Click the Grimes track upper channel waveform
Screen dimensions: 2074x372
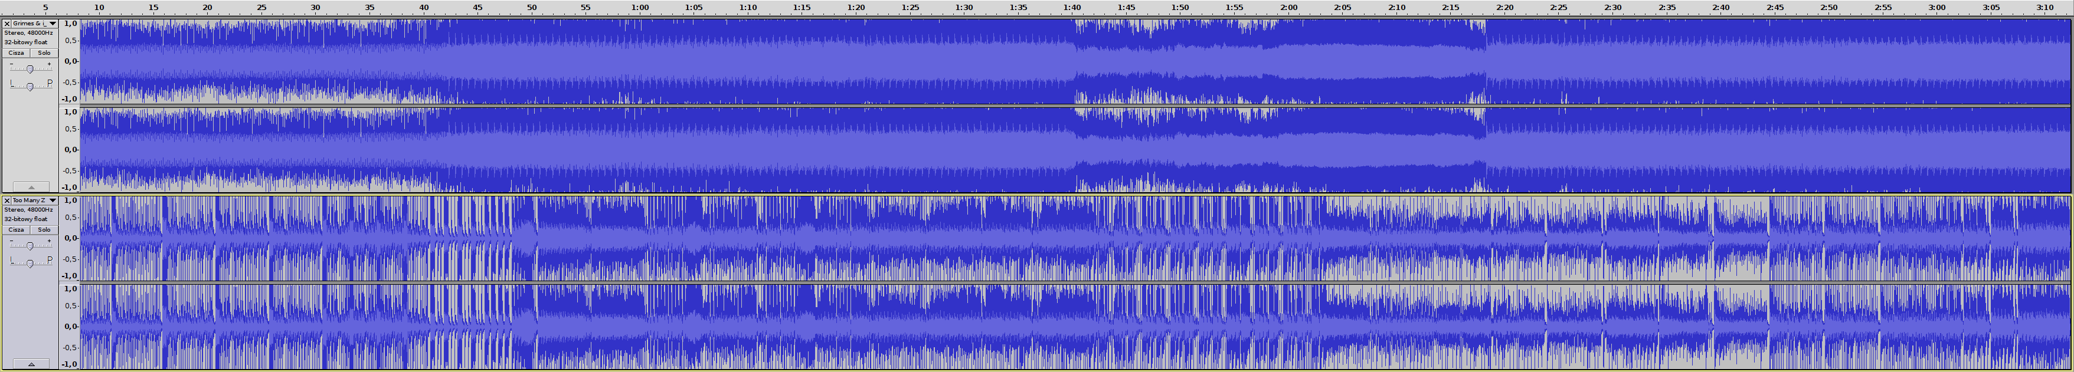(x=1075, y=61)
